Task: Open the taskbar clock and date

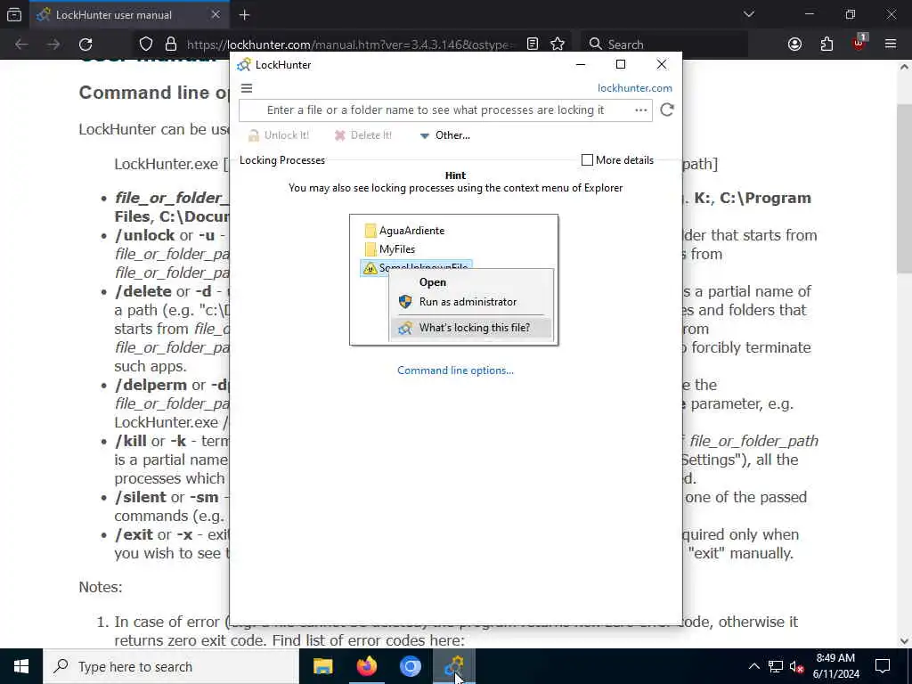Action: pos(835,666)
